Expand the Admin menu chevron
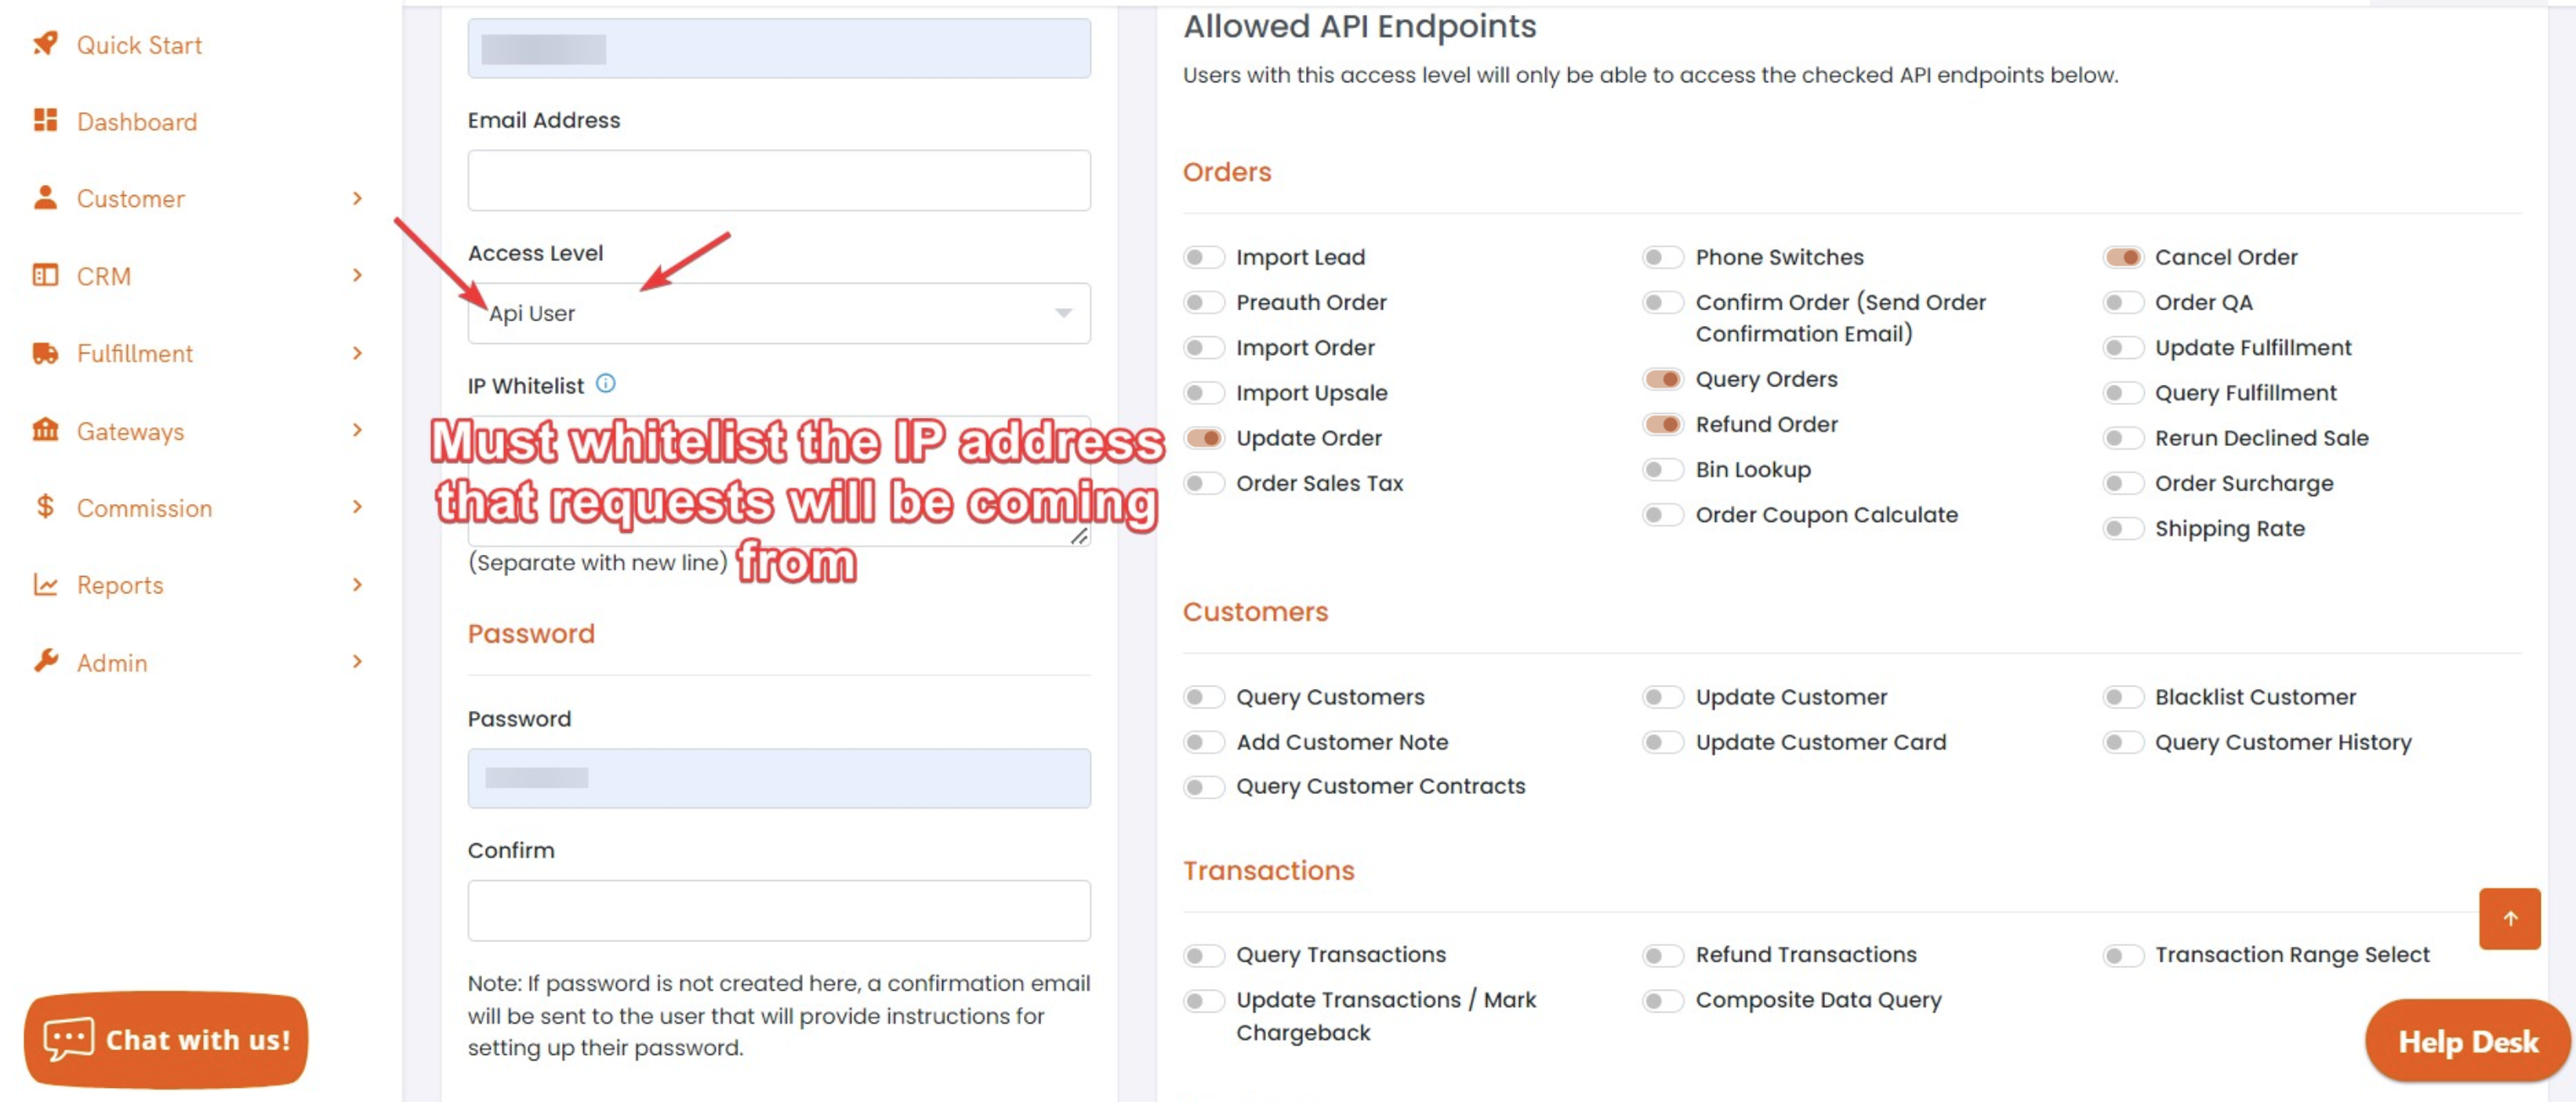2576x1102 pixels. click(357, 661)
